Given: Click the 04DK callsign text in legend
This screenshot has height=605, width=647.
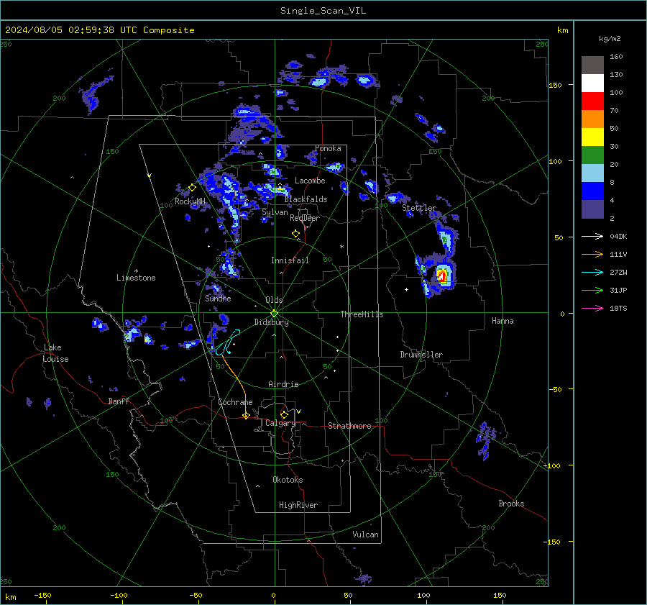Looking at the screenshot, I should click(x=618, y=236).
